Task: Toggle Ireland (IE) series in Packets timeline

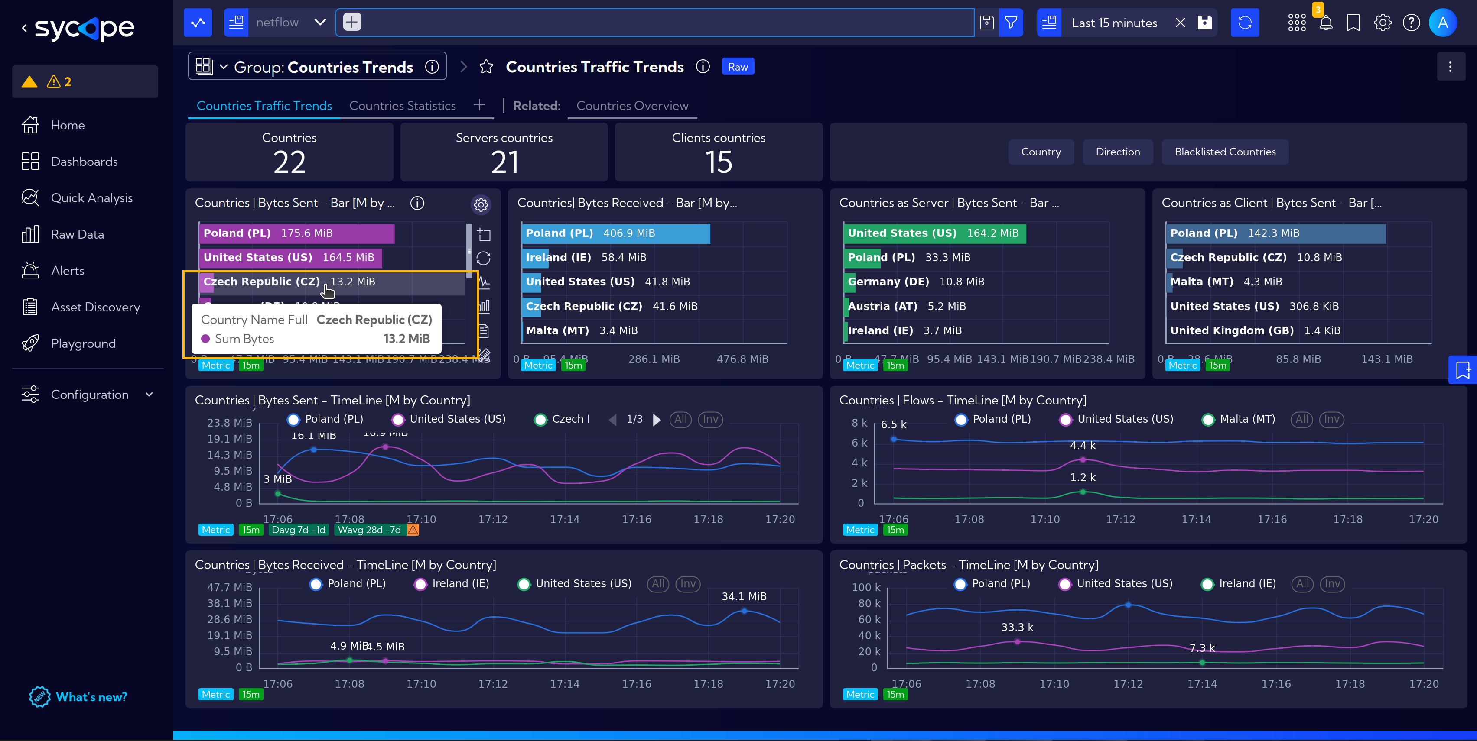Action: click(1239, 583)
